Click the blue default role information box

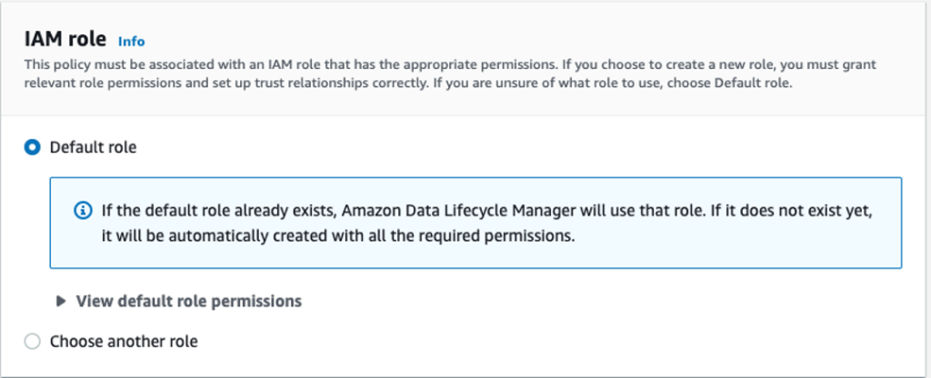pyautogui.click(x=476, y=245)
